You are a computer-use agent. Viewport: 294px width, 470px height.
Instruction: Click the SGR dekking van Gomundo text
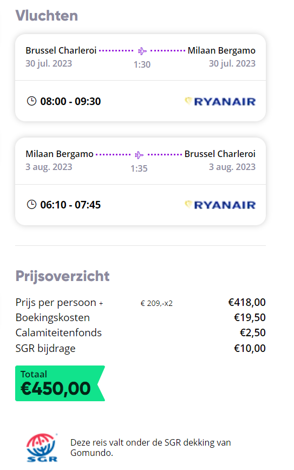point(151,447)
